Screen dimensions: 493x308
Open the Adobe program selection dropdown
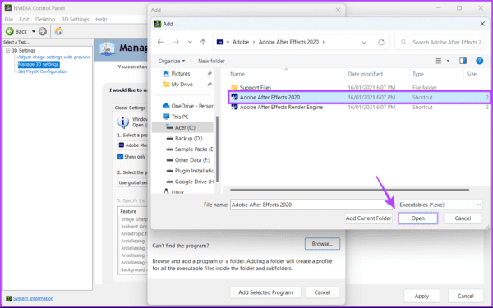132,145
